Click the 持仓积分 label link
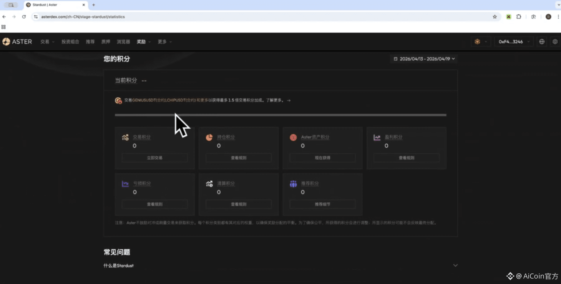This screenshot has width=561, height=284. tap(226, 137)
